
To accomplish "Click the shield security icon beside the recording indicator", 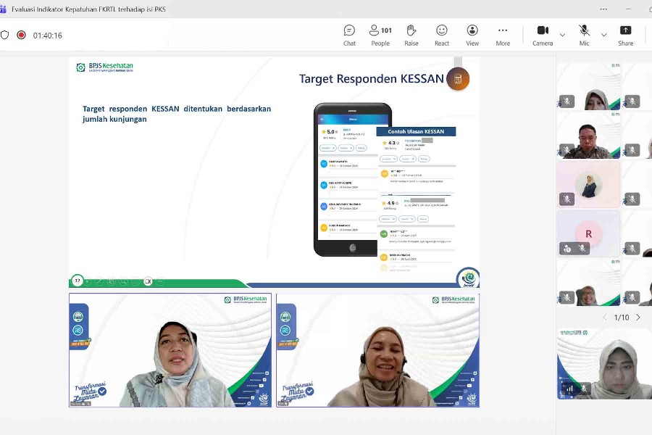I will 4,35.
